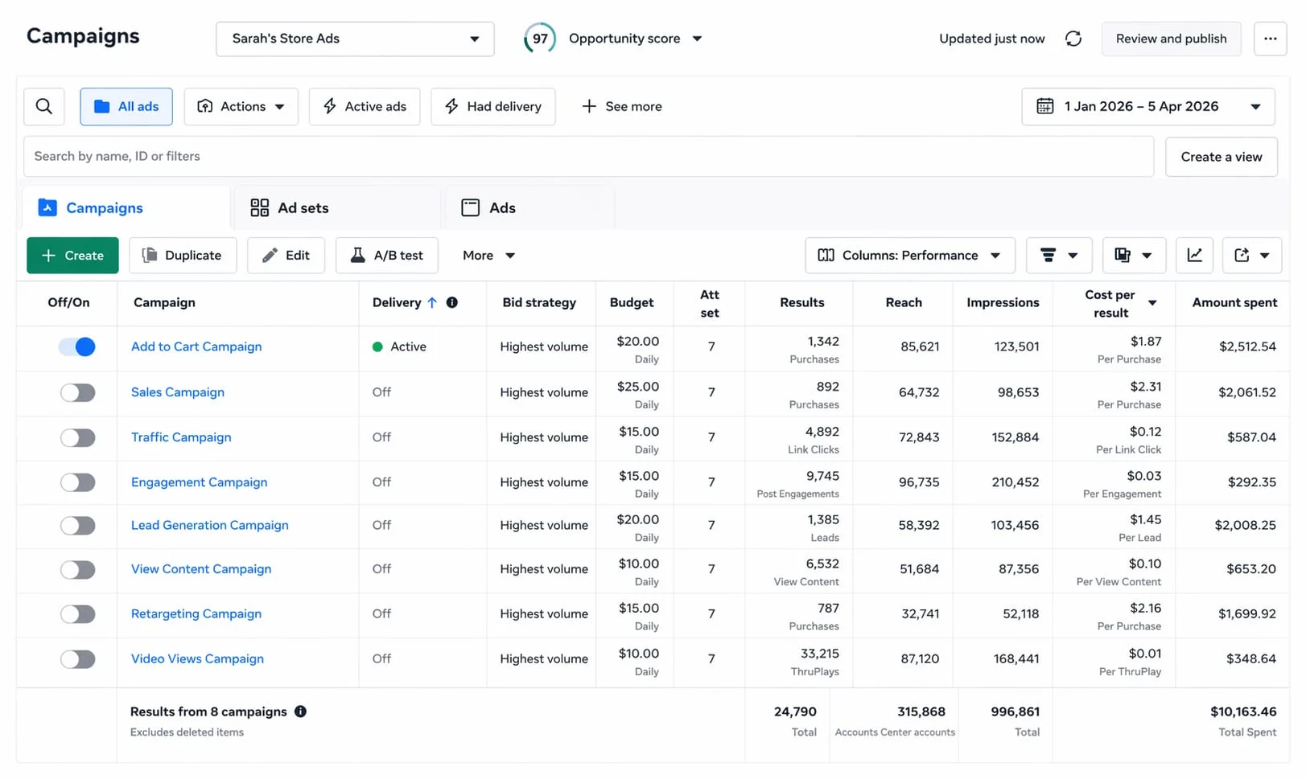Click the opportunity score 97 ring
This screenshot has width=1306, height=779.
pyautogui.click(x=540, y=39)
